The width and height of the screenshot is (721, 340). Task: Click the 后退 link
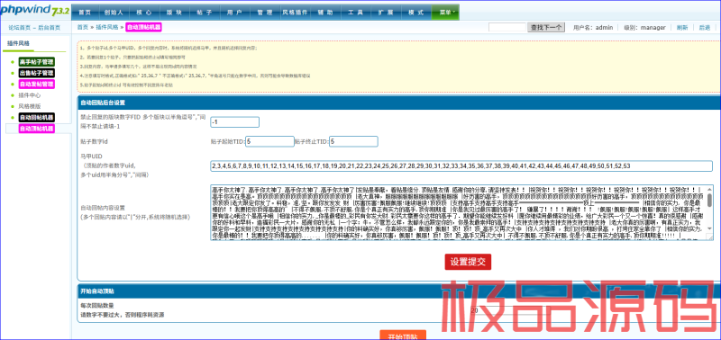pyautogui.click(x=705, y=28)
